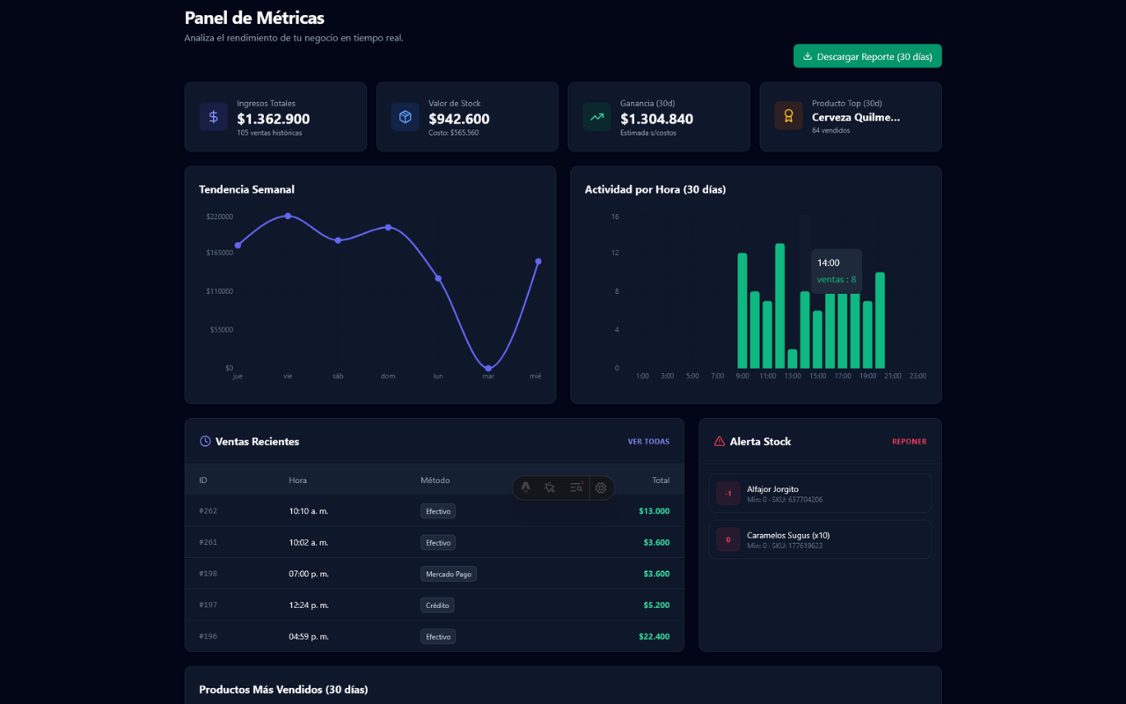This screenshot has width=1126, height=704.
Task: Select the Caramelos Sugus (x10) alert item
Action: pyautogui.click(x=820, y=539)
